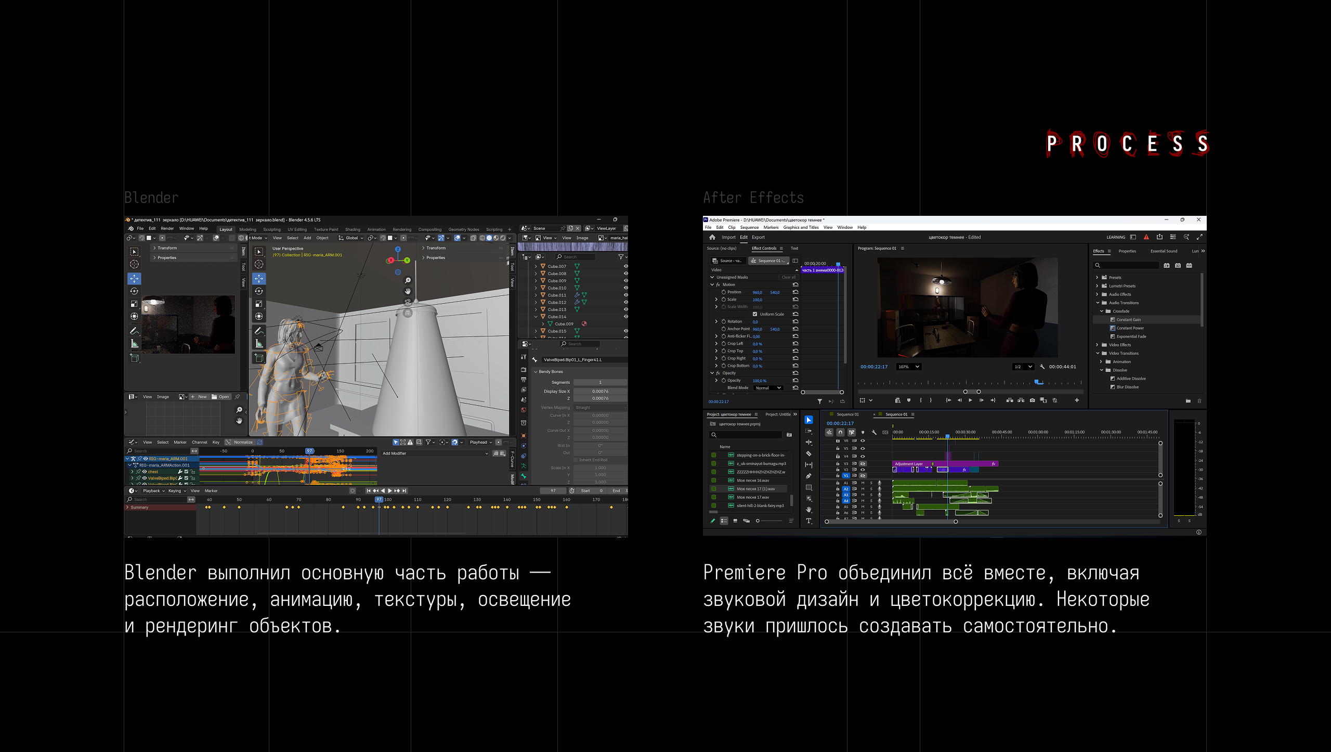Viewport: 1331px width, 752px height.
Task: Toggle visibility eye of track V3 in Premiere
Action: tap(863, 463)
